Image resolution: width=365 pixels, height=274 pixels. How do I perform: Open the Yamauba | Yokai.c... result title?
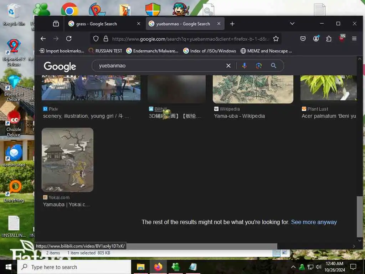coord(66,204)
